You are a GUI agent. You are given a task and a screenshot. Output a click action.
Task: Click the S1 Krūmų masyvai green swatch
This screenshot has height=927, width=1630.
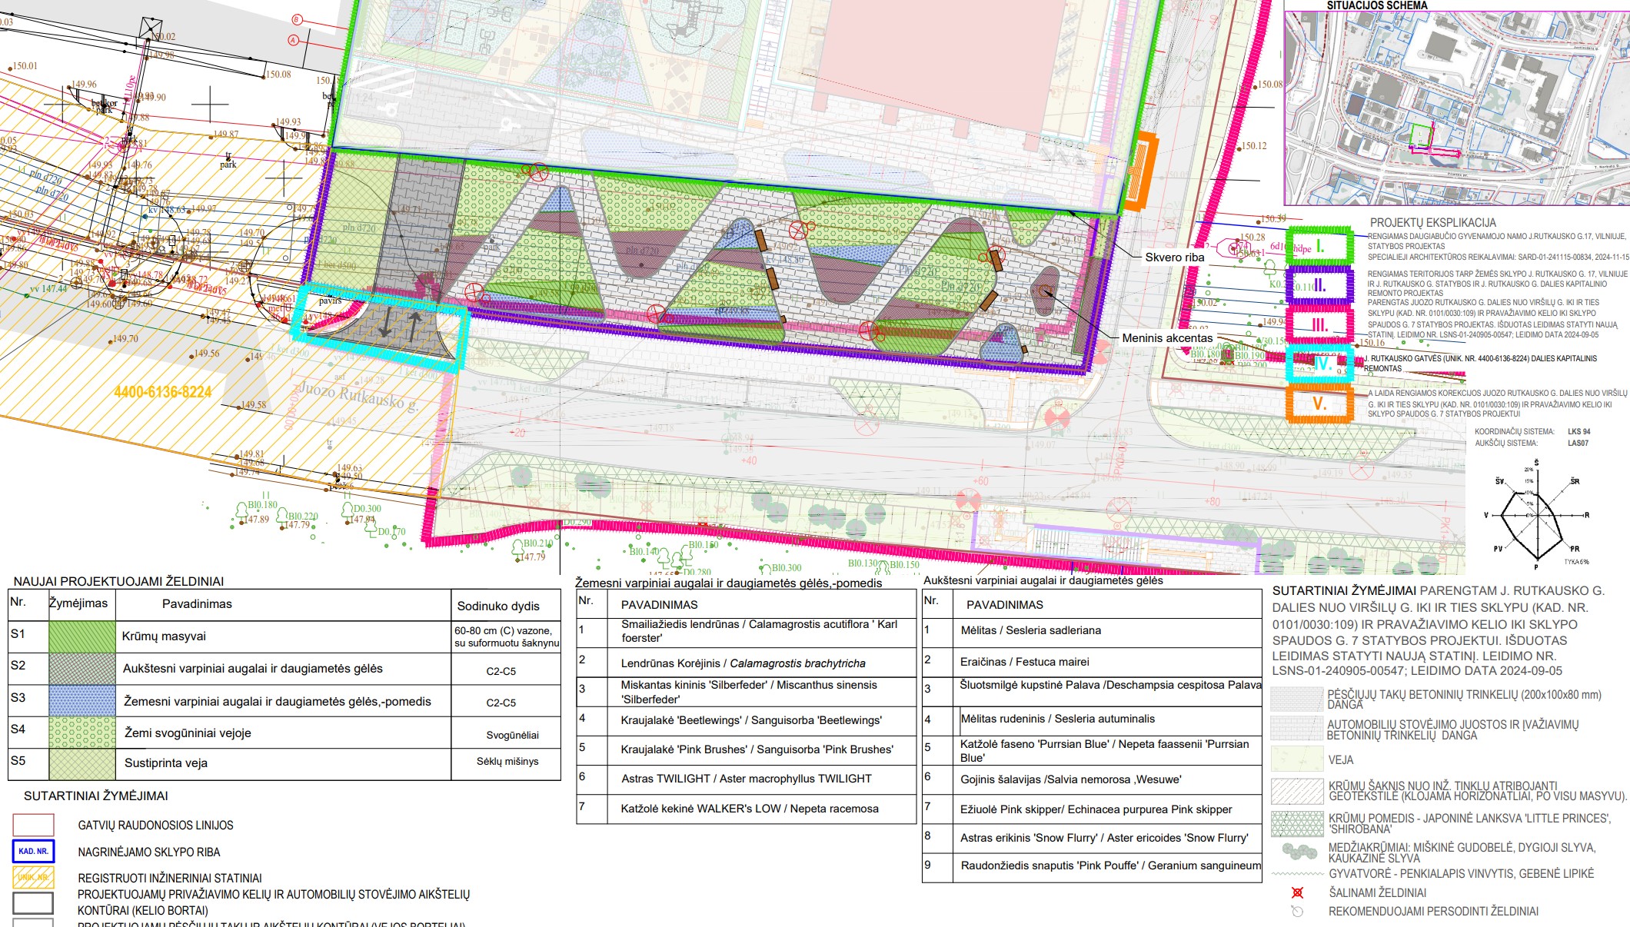click(x=81, y=636)
